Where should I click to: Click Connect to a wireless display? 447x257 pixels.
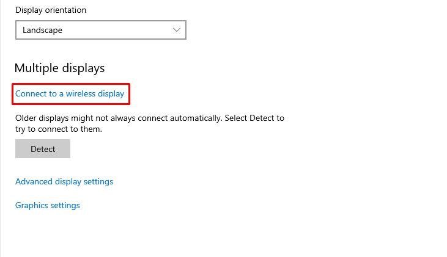pyautogui.click(x=70, y=94)
